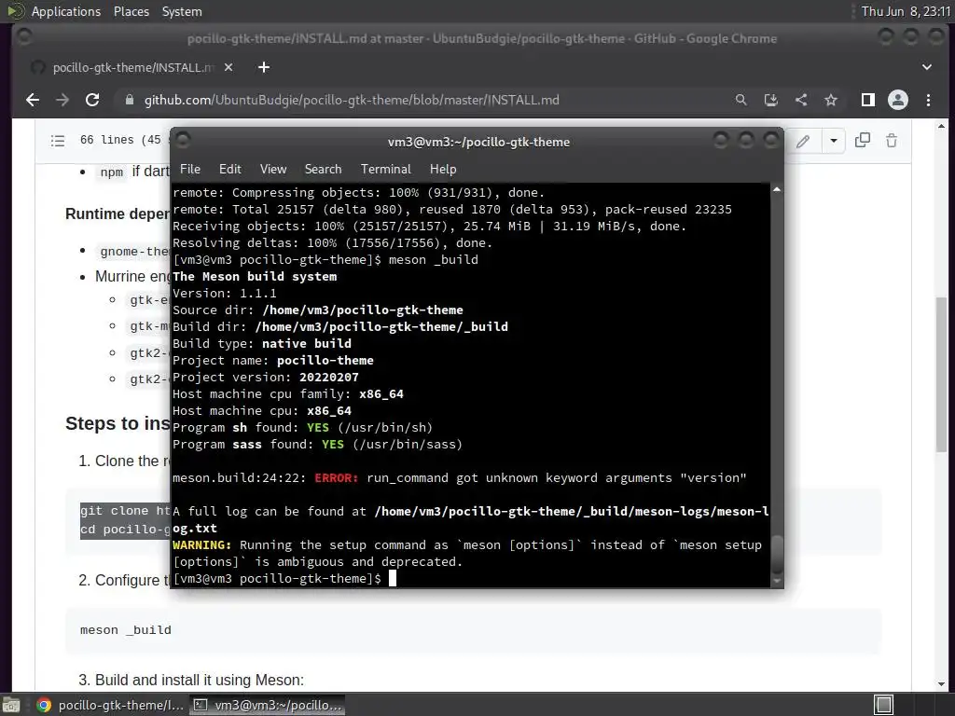This screenshot has width=955, height=716.
Task: Open the terminal View menu
Action: coord(273,169)
